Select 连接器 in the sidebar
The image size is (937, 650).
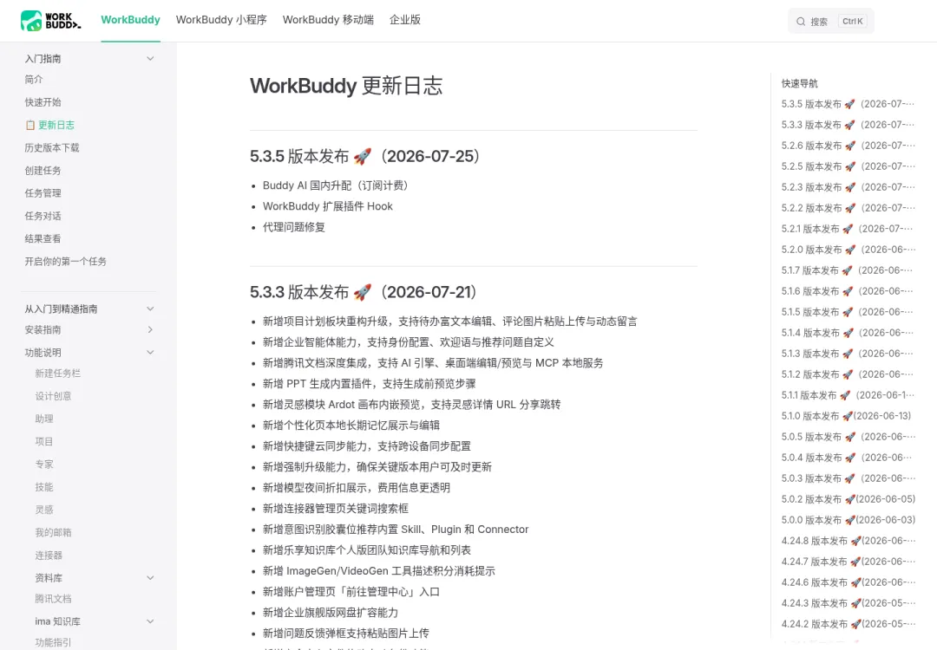[x=49, y=555]
